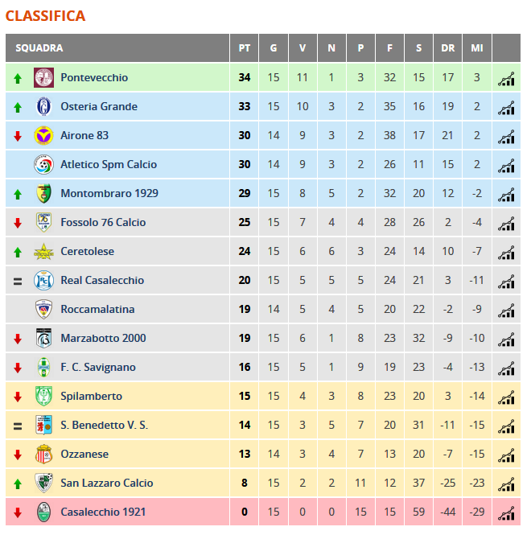Click the Fossolo 76 Calcio crest
Screen dimensions: 531x535
click(x=43, y=222)
